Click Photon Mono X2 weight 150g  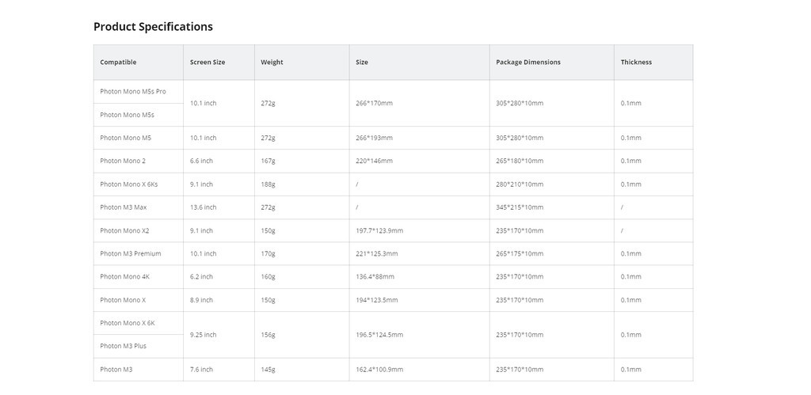click(268, 230)
